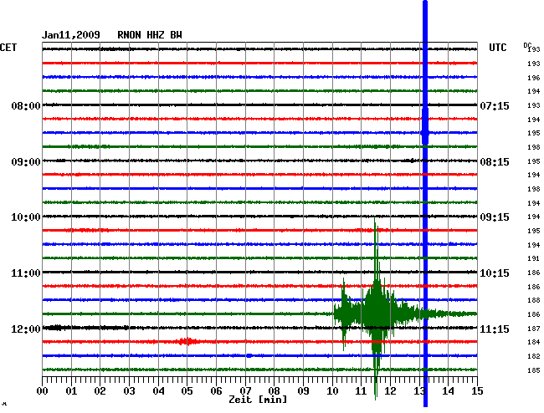Select minute tick label 14
Screen dimensions: 544x413
(x=448, y=391)
